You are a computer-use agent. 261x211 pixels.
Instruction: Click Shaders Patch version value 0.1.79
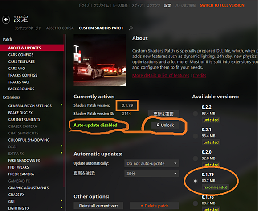pos(127,105)
